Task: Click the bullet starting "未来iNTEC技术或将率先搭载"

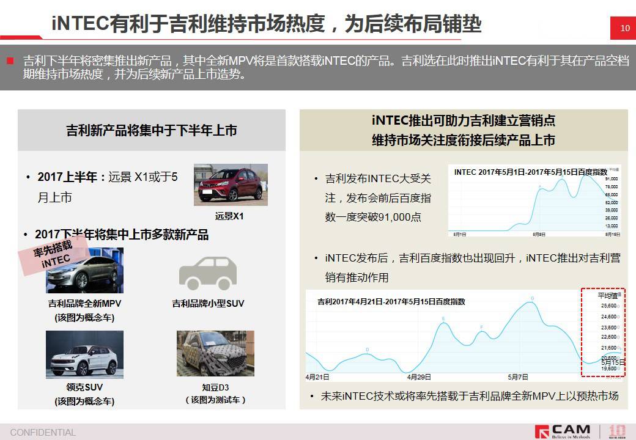Action: click(x=469, y=396)
